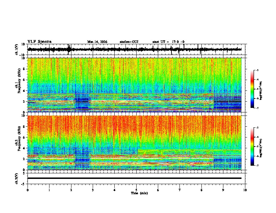Click the 'start UT = 17:0 :0' text
This screenshot has width=276, height=213.
(x=168, y=42)
